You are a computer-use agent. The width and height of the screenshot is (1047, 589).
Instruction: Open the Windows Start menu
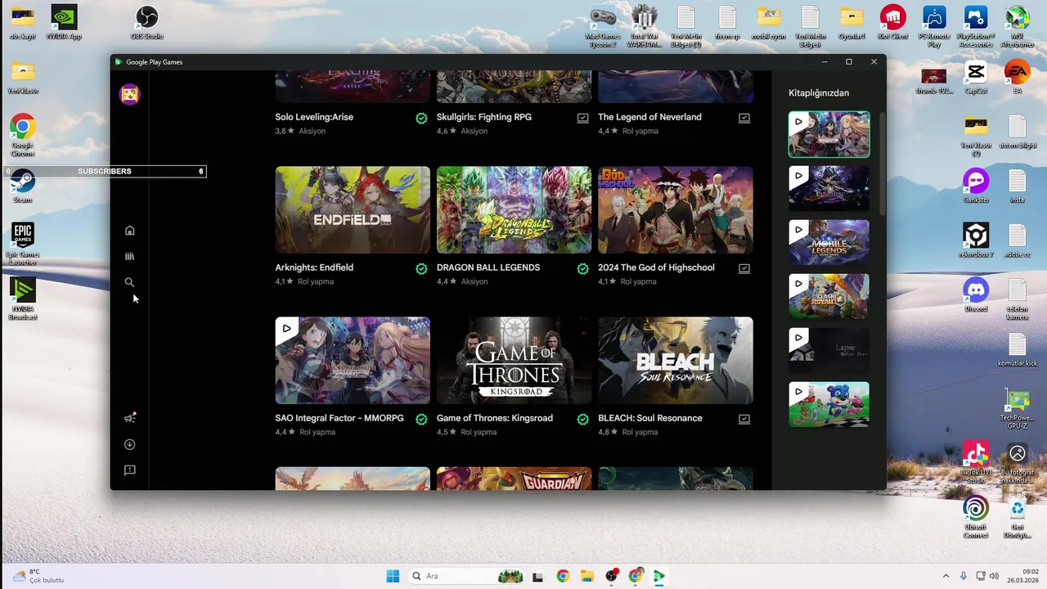[393, 576]
